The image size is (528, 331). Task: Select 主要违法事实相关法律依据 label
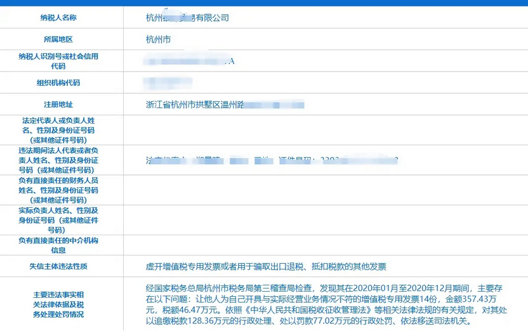pyautogui.click(x=58, y=304)
